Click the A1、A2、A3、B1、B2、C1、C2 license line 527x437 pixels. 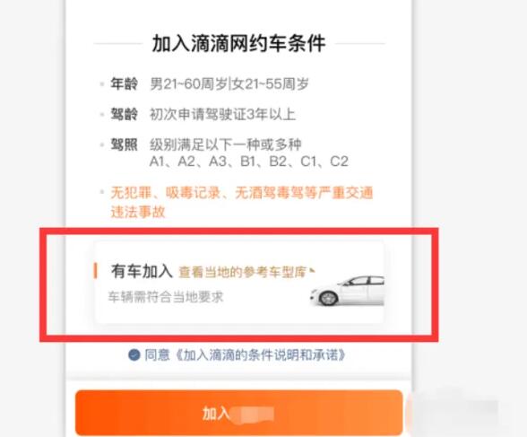(x=249, y=162)
